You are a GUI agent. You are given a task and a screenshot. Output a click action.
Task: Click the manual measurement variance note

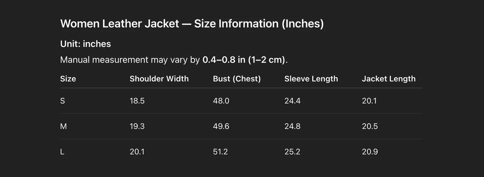(x=174, y=60)
